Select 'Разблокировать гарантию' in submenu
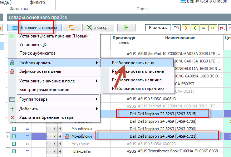 (x=138, y=88)
